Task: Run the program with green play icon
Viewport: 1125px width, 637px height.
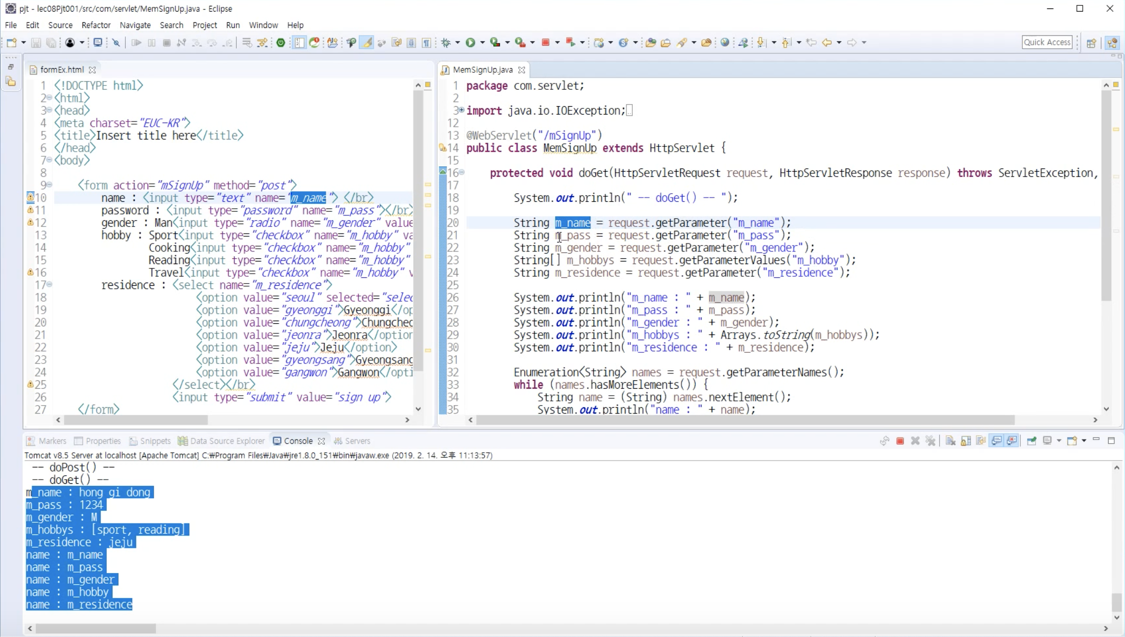Action: click(470, 43)
